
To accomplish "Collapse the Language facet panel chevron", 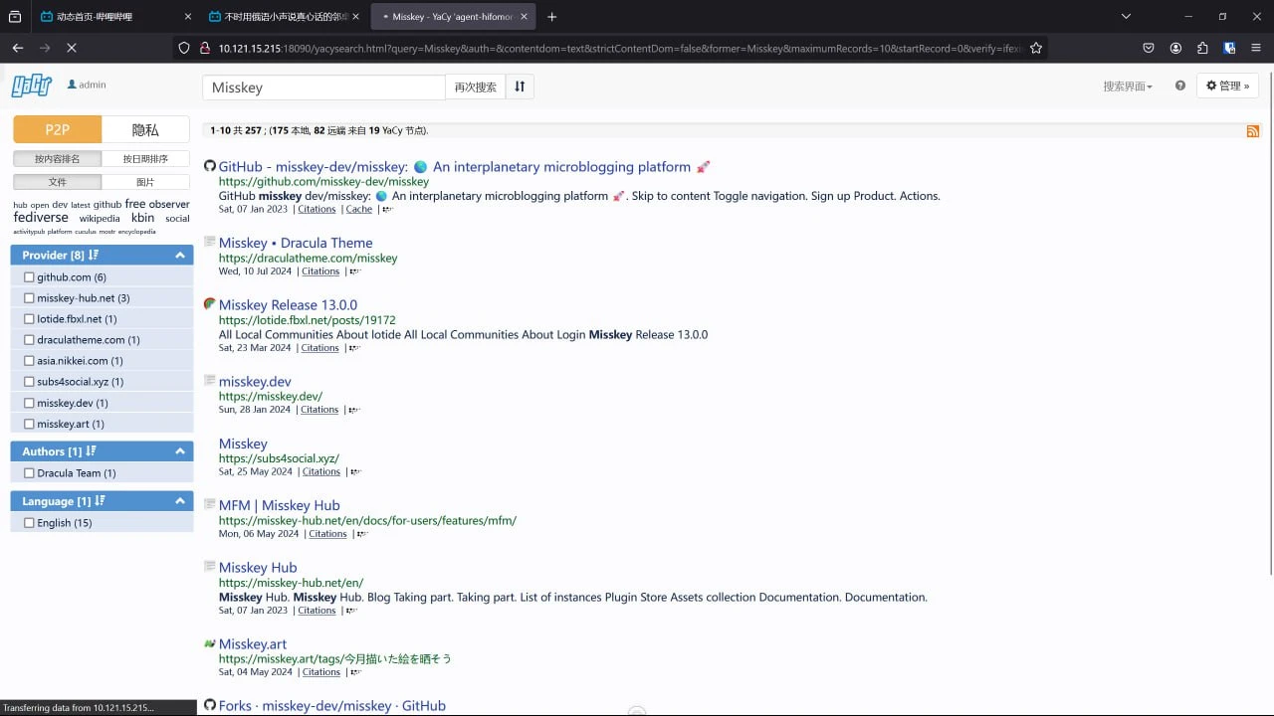I will coord(180,501).
